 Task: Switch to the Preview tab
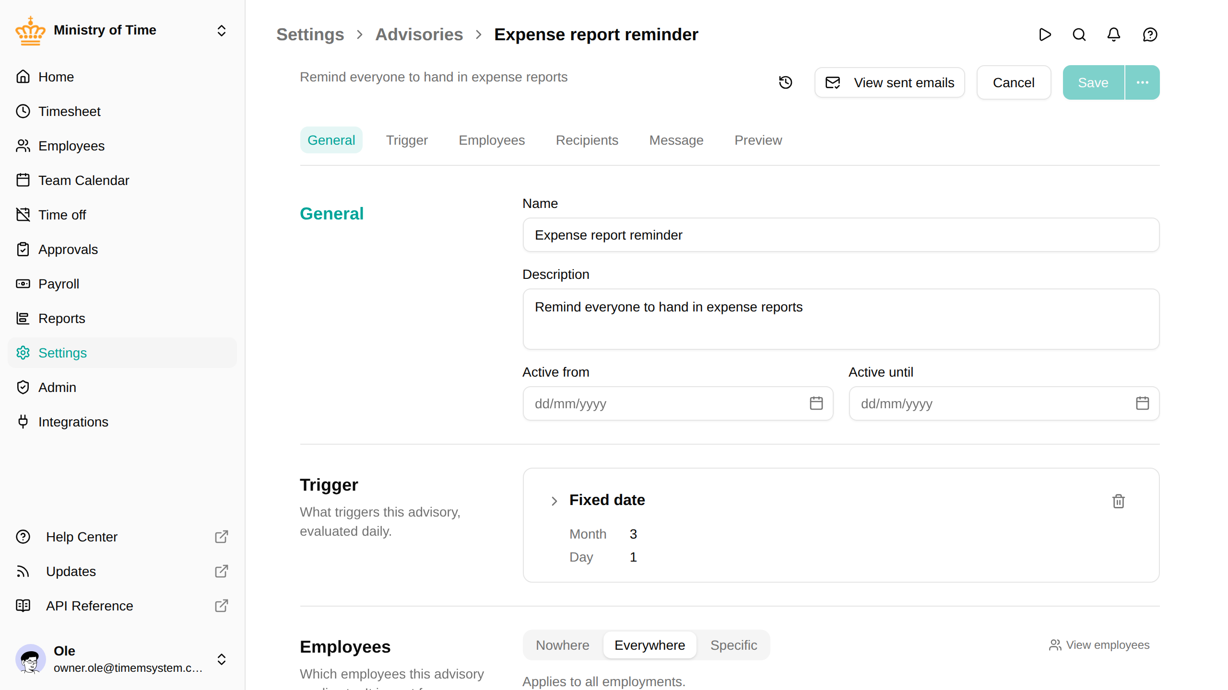click(x=758, y=140)
